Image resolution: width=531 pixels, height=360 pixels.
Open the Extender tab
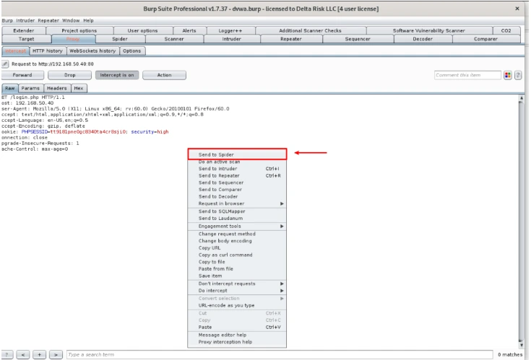[x=24, y=30]
